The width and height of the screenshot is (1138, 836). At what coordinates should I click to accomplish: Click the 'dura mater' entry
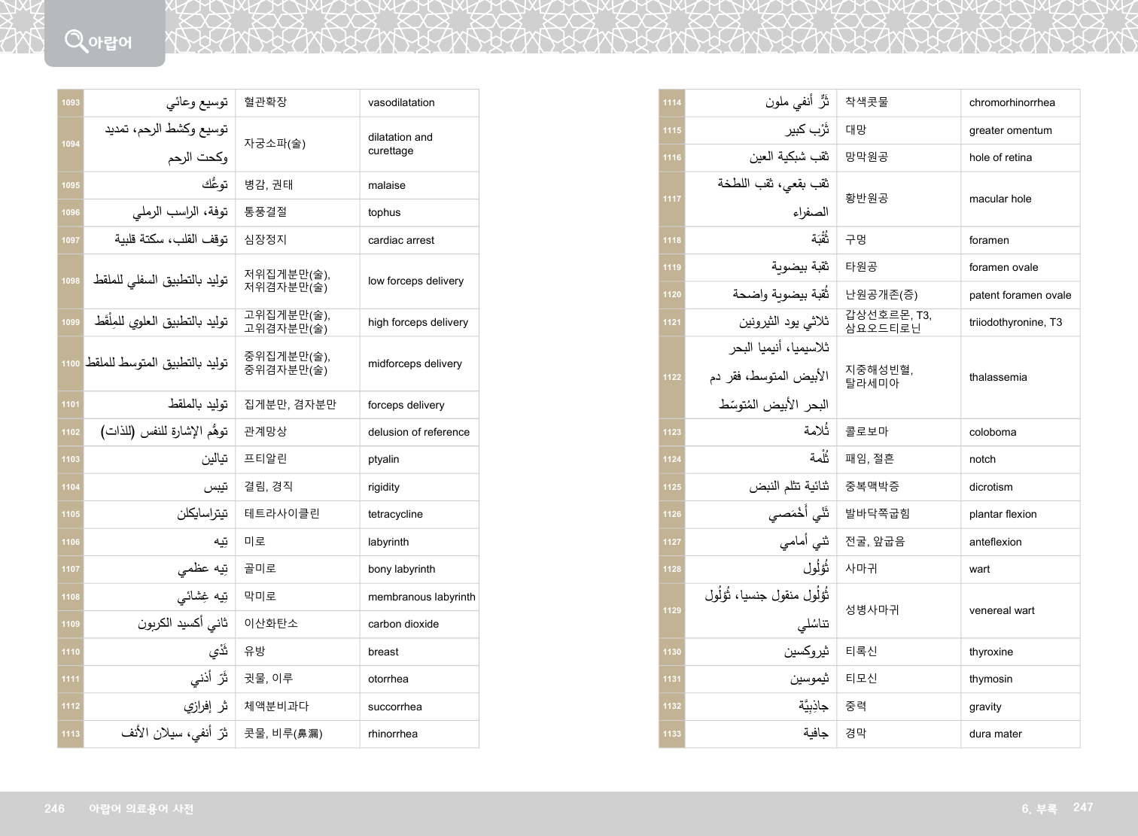995,734
